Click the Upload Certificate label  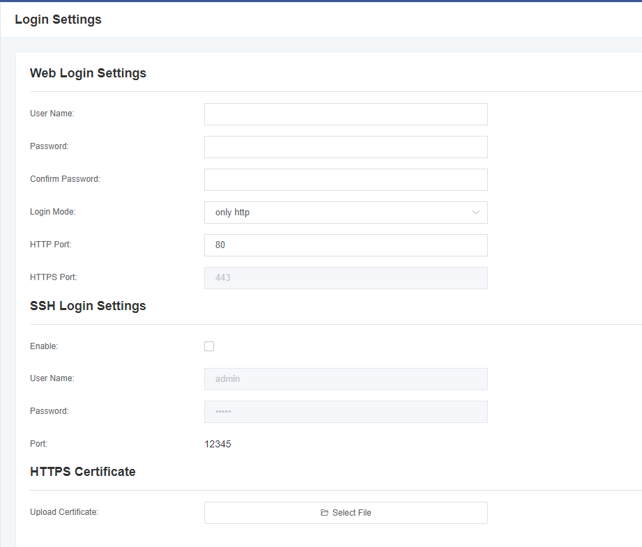(x=64, y=512)
